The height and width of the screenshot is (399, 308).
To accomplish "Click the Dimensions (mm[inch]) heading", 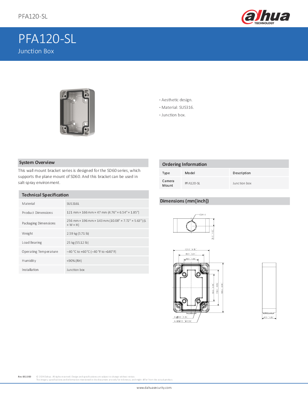I will [x=184, y=201].
